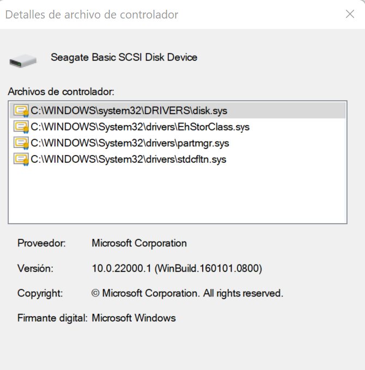
Task: Click the Archivos de controlador label
Action: [x=61, y=91]
